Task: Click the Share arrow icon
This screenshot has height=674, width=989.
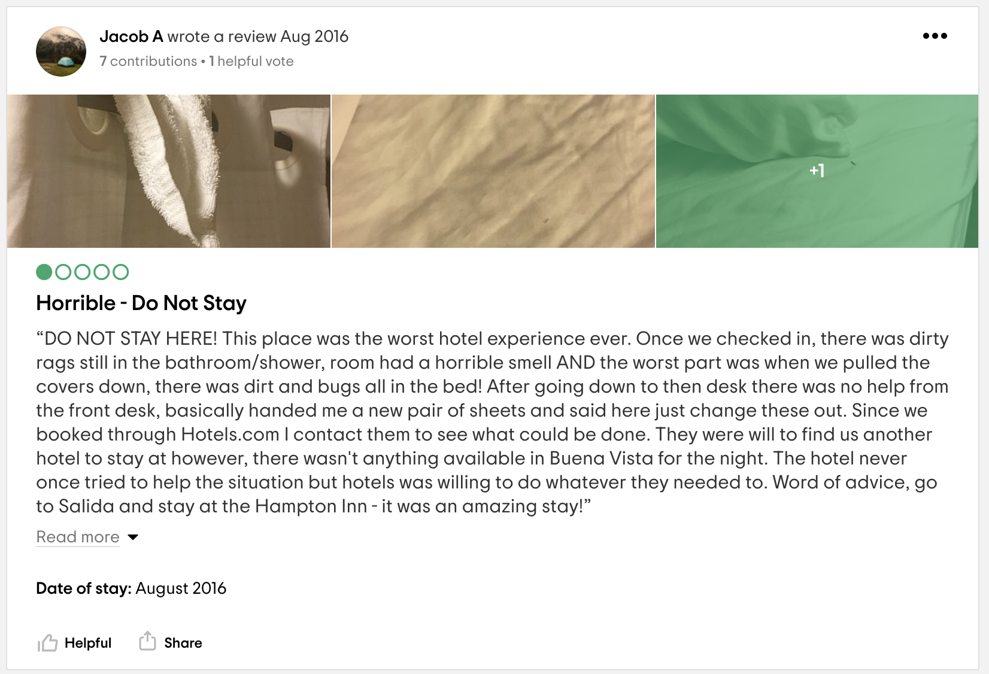Action: click(147, 641)
